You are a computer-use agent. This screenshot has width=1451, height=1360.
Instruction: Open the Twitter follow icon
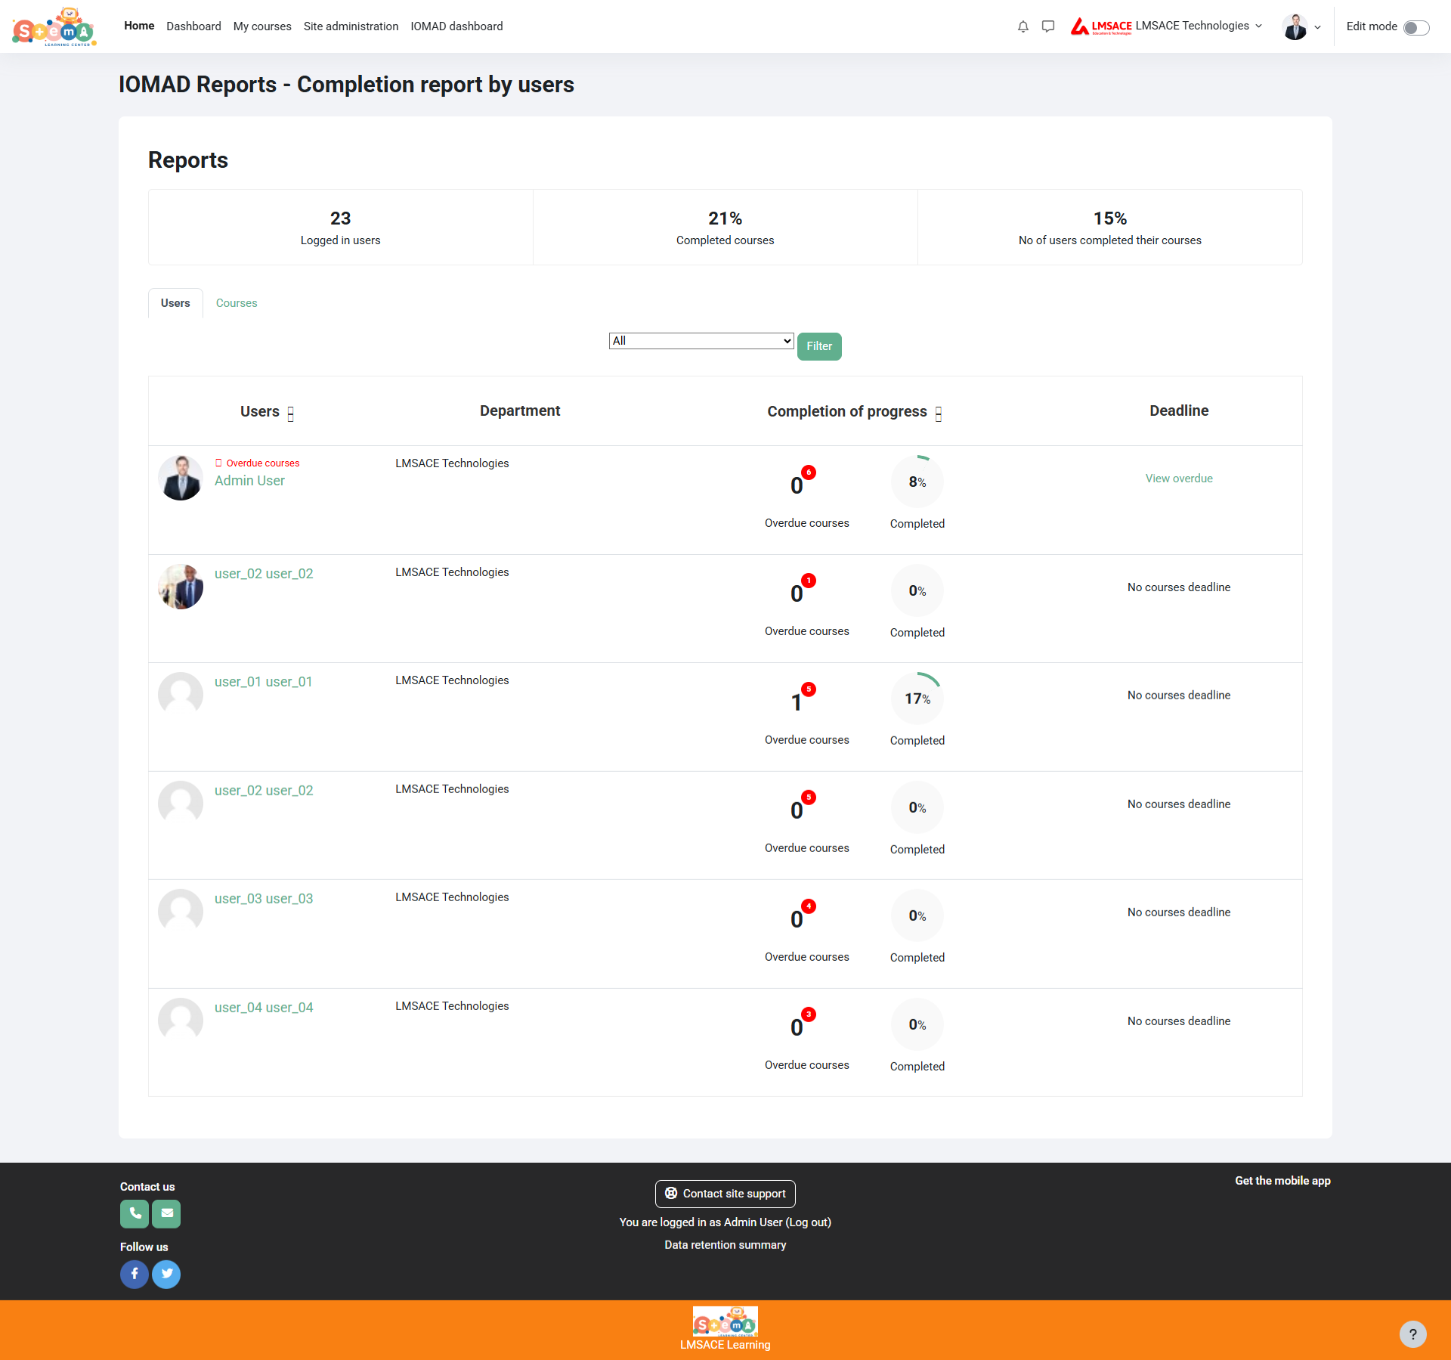166,1274
